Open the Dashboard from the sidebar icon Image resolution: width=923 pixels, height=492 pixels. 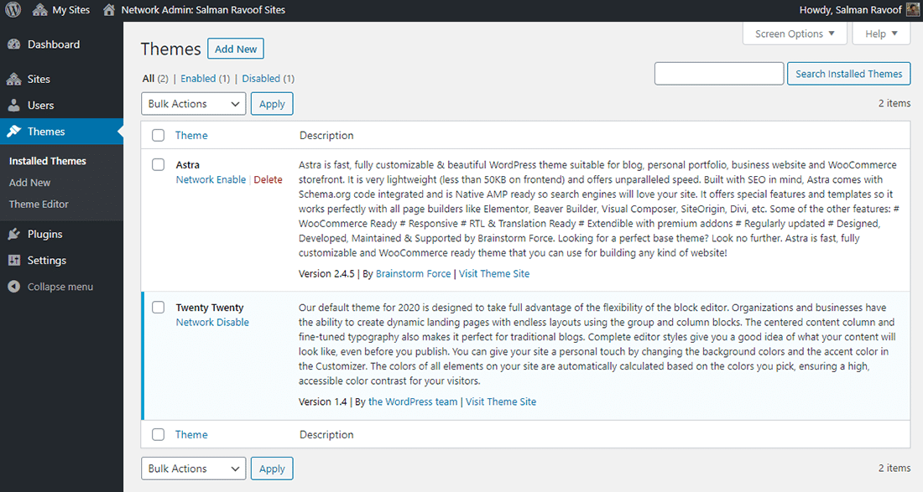tap(15, 44)
